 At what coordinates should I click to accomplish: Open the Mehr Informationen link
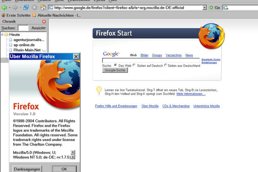191,94
